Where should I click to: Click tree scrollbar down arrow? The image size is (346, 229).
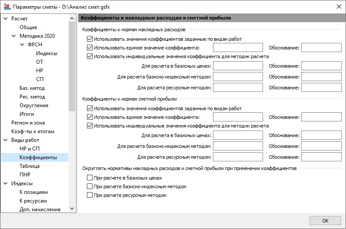pyautogui.click(x=72, y=209)
